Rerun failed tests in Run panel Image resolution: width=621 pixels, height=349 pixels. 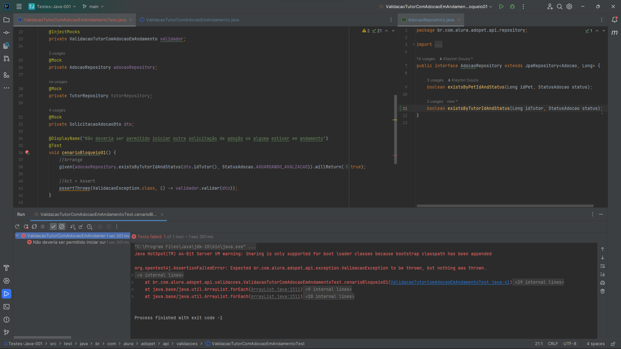[26, 227]
